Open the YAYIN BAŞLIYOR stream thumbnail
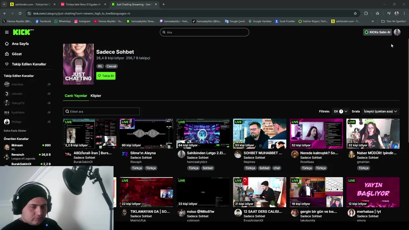409x230 pixels. (x=373, y=192)
